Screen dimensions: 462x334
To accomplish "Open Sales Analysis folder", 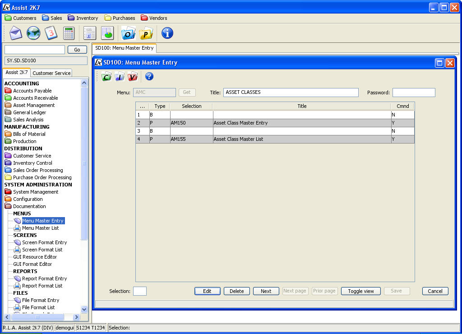I will pos(28,120).
